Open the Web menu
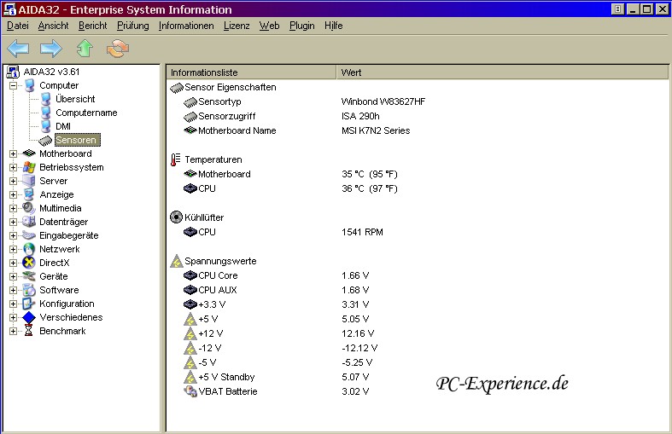 point(269,26)
